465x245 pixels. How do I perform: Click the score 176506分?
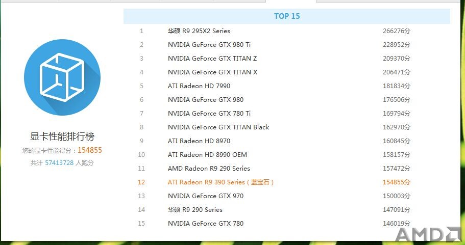point(397,100)
